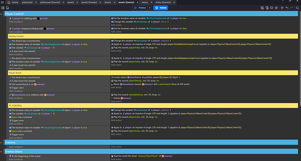
Task: Switch to the menu (Events) tab
Action: point(163,2)
